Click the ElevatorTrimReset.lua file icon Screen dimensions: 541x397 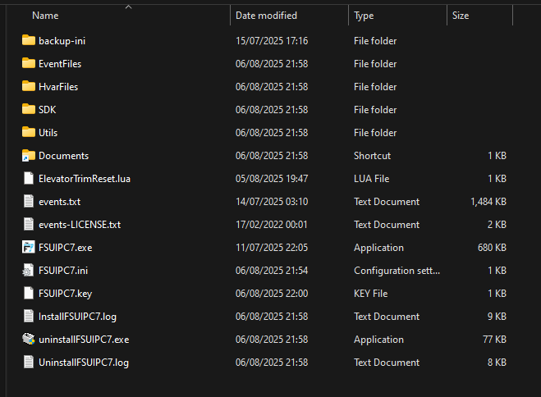point(28,178)
